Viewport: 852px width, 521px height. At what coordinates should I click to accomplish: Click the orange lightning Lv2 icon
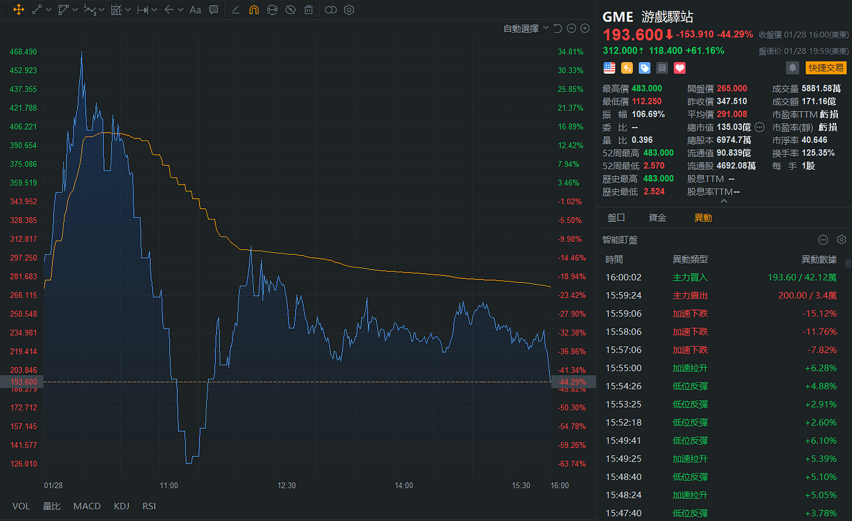pos(627,68)
